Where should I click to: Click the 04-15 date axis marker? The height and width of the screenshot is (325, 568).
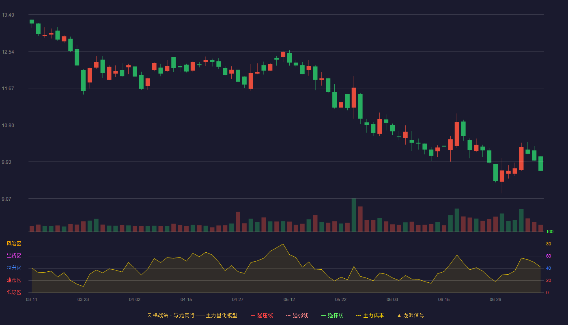186,299
